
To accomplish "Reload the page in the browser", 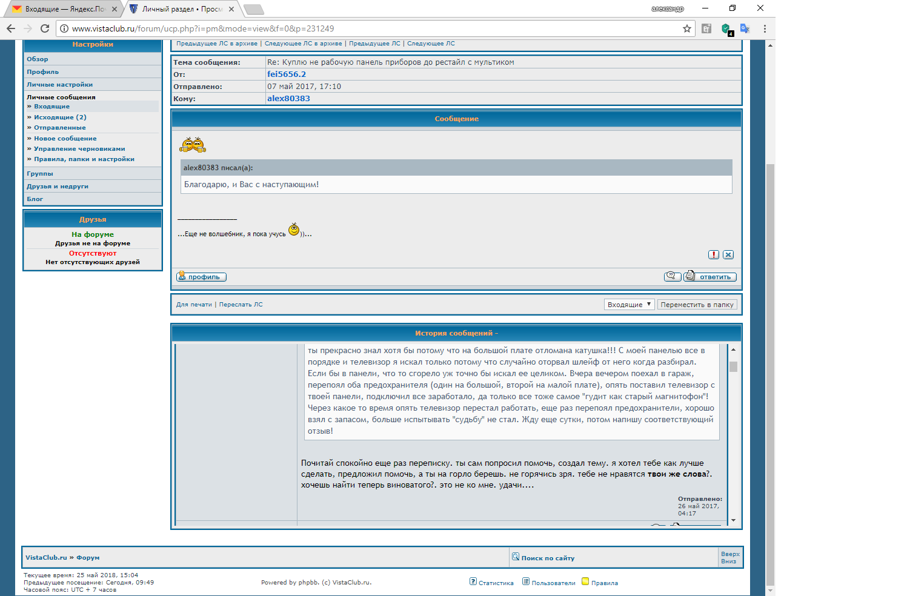I will (x=45, y=28).
